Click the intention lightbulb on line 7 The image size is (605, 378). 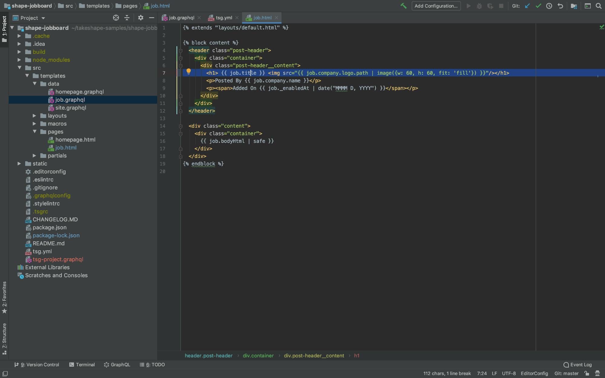(189, 72)
